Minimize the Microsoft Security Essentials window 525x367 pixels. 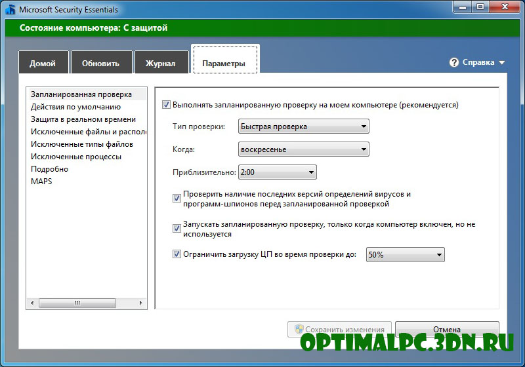point(463,7)
